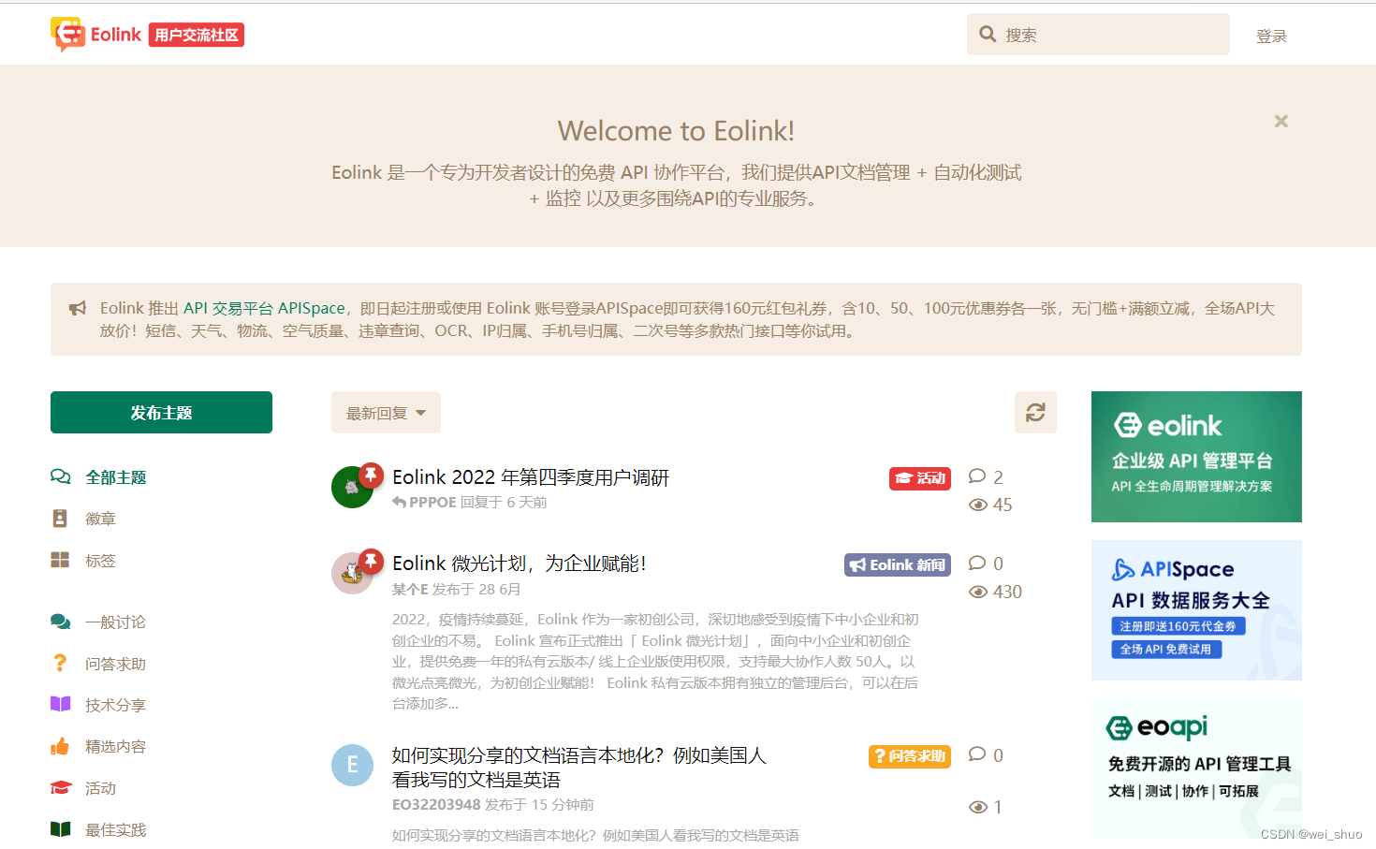
Task: Click EO32203948 发布于 15 分钟前 text
Action: coord(493,805)
